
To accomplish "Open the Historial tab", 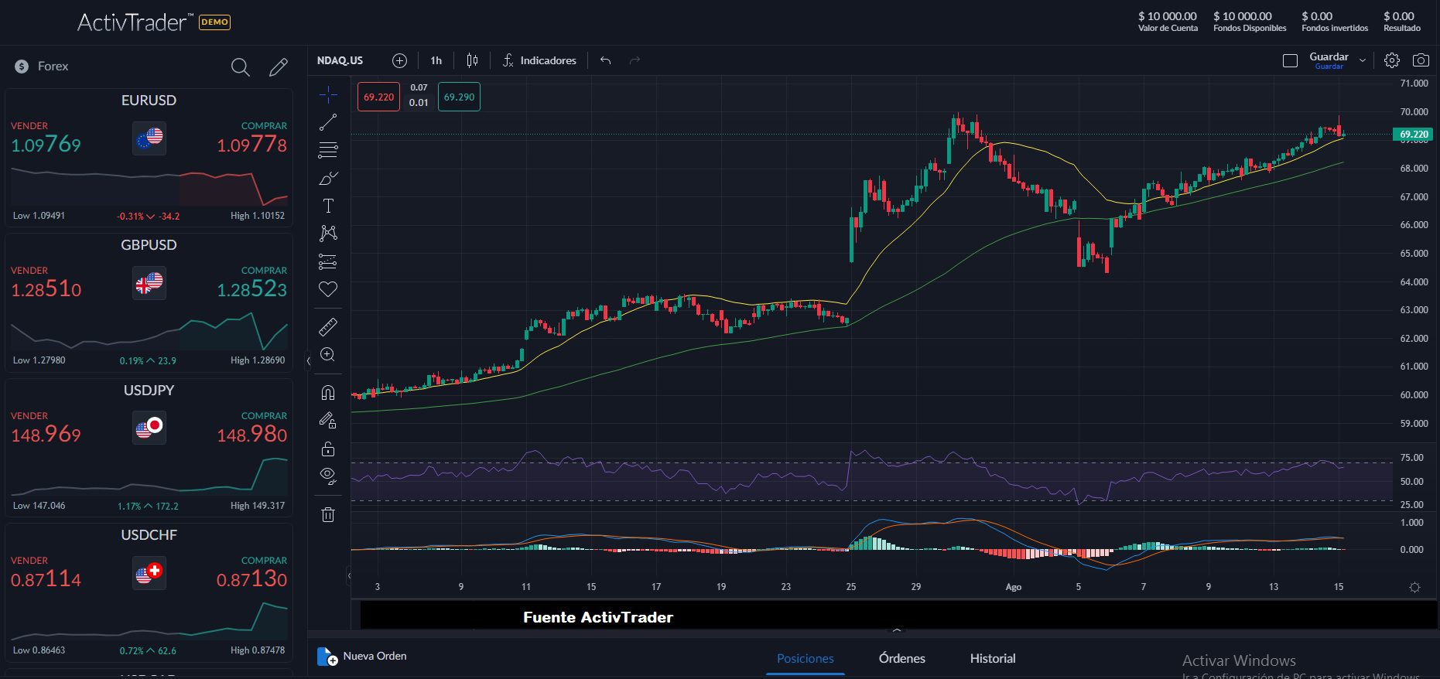I will click(992, 658).
